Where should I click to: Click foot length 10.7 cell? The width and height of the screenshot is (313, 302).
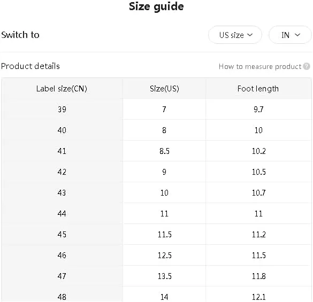pos(258,192)
